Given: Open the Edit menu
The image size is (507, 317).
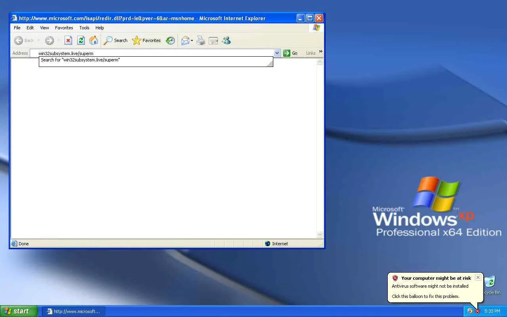Looking at the screenshot, I should [30, 28].
